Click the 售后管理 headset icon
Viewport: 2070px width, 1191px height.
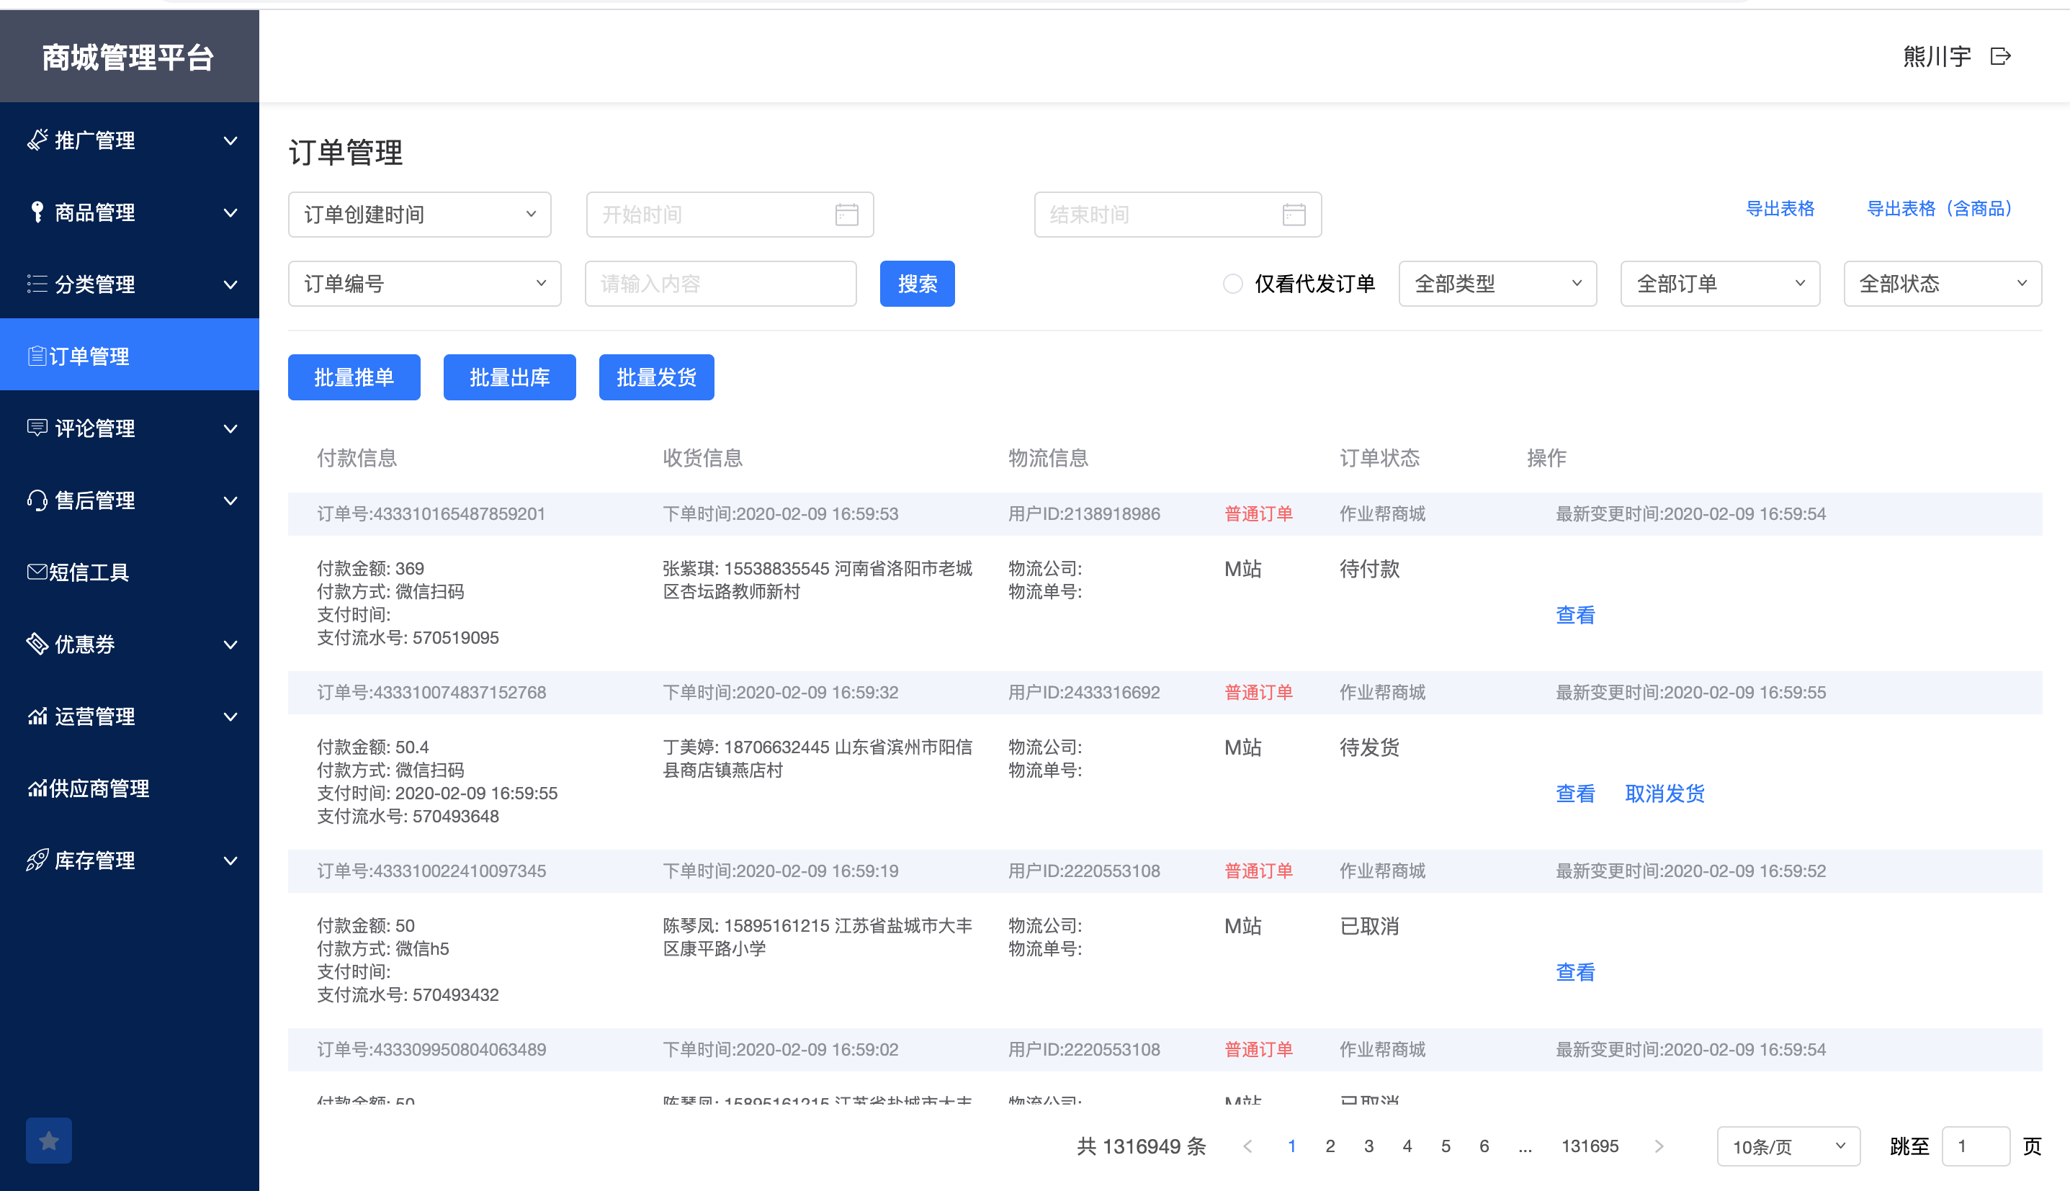click(x=37, y=500)
